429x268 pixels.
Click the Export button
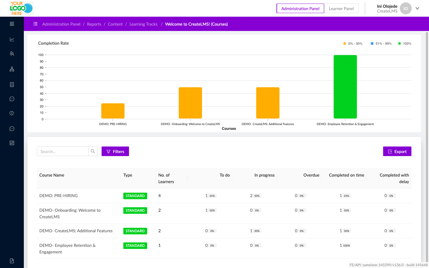pyautogui.click(x=397, y=151)
